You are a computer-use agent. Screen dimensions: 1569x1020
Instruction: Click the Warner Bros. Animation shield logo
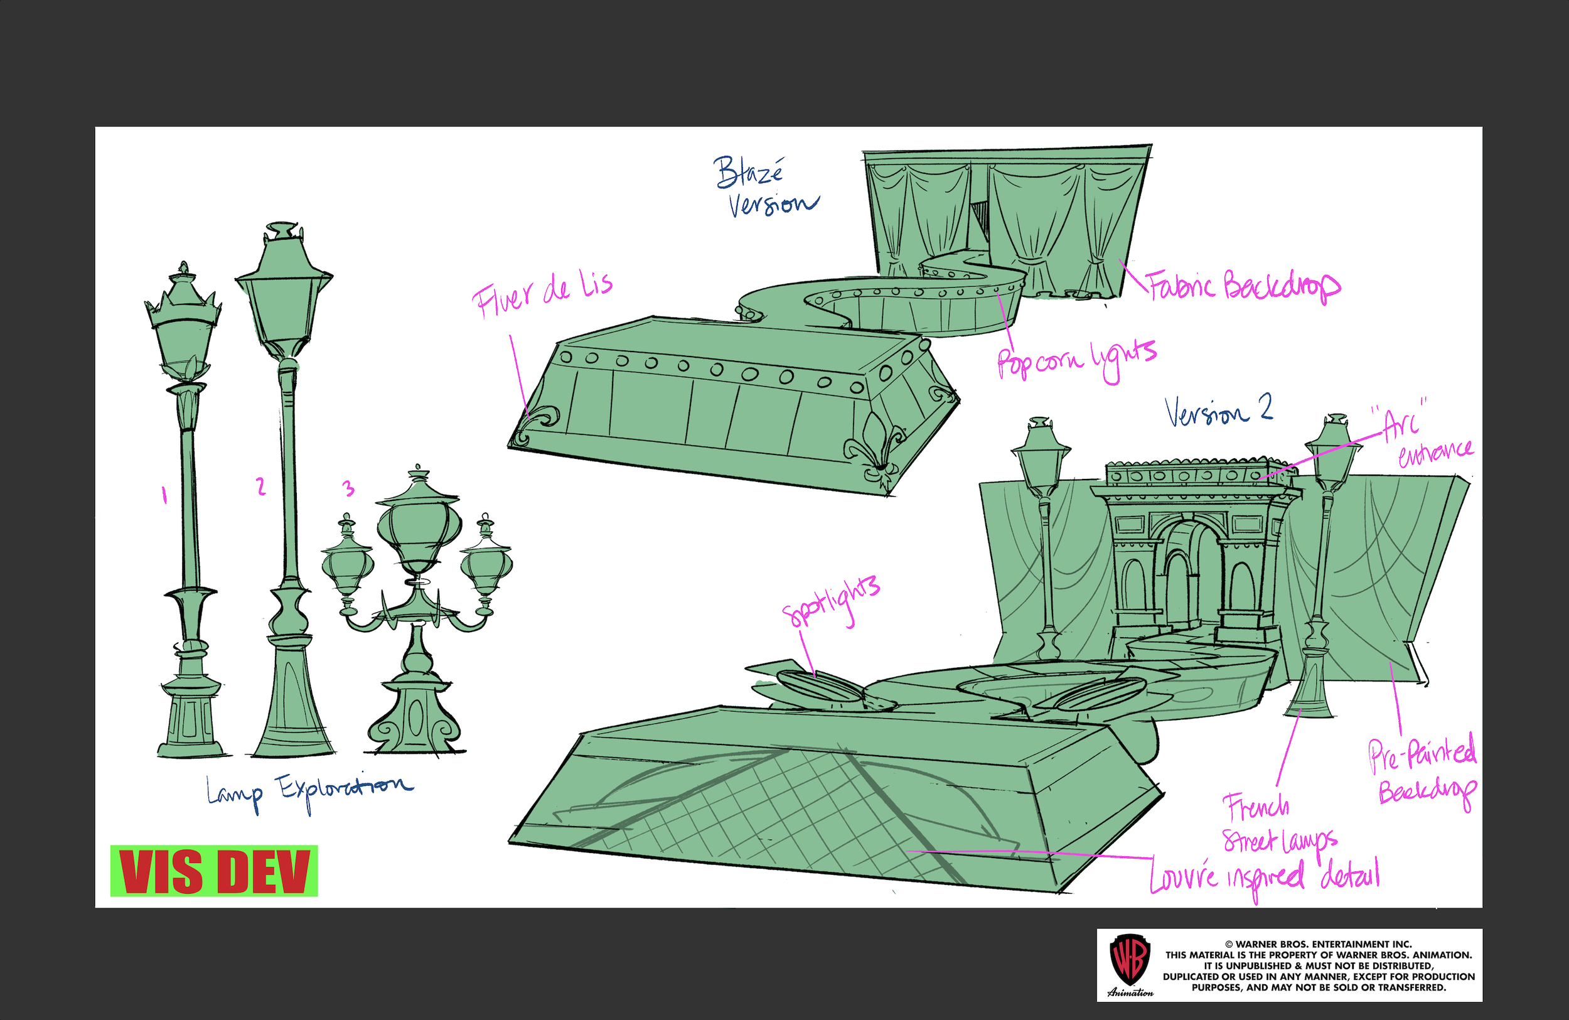pos(1130,959)
